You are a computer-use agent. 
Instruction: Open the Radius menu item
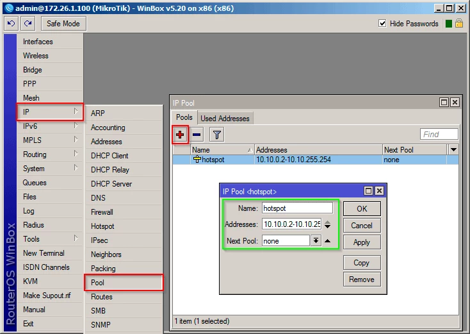tap(50, 225)
